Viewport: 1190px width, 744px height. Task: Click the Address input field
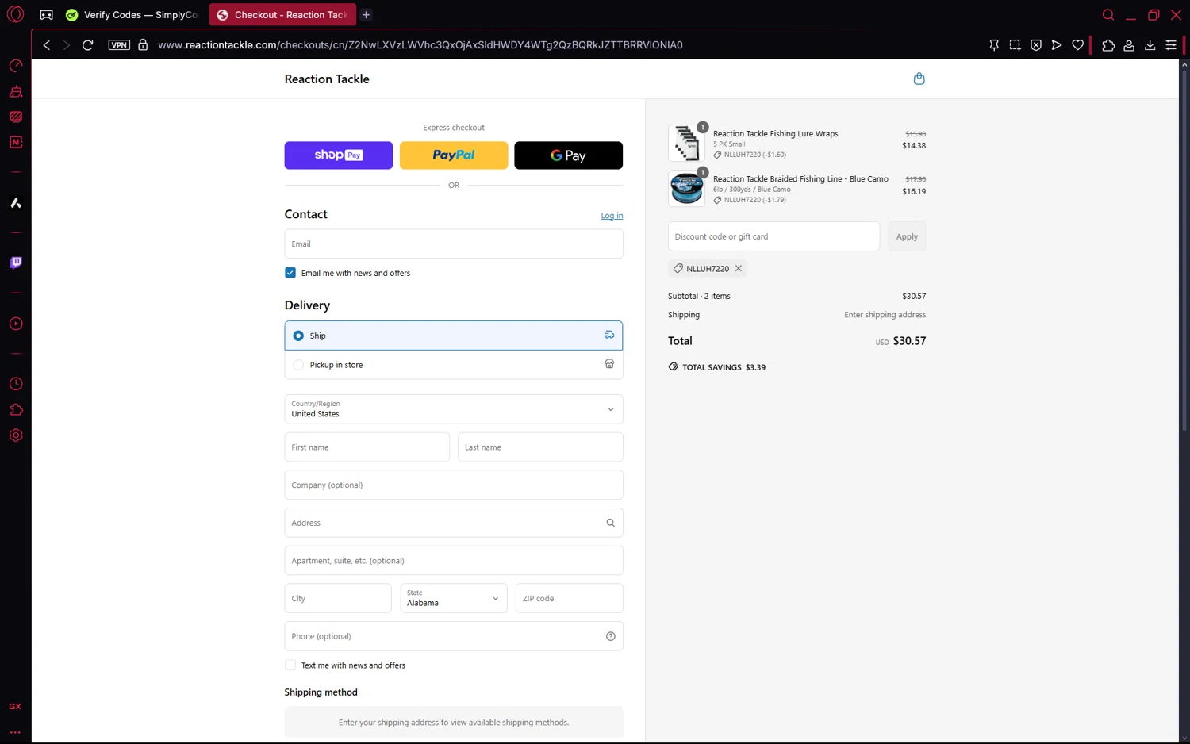(454, 523)
